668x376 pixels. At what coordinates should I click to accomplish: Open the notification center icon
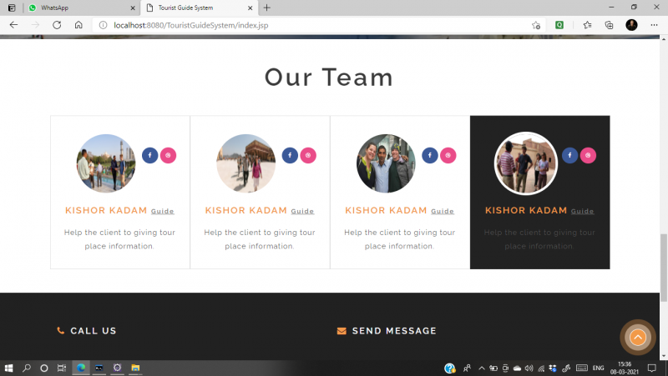click(x=652, y=368)
